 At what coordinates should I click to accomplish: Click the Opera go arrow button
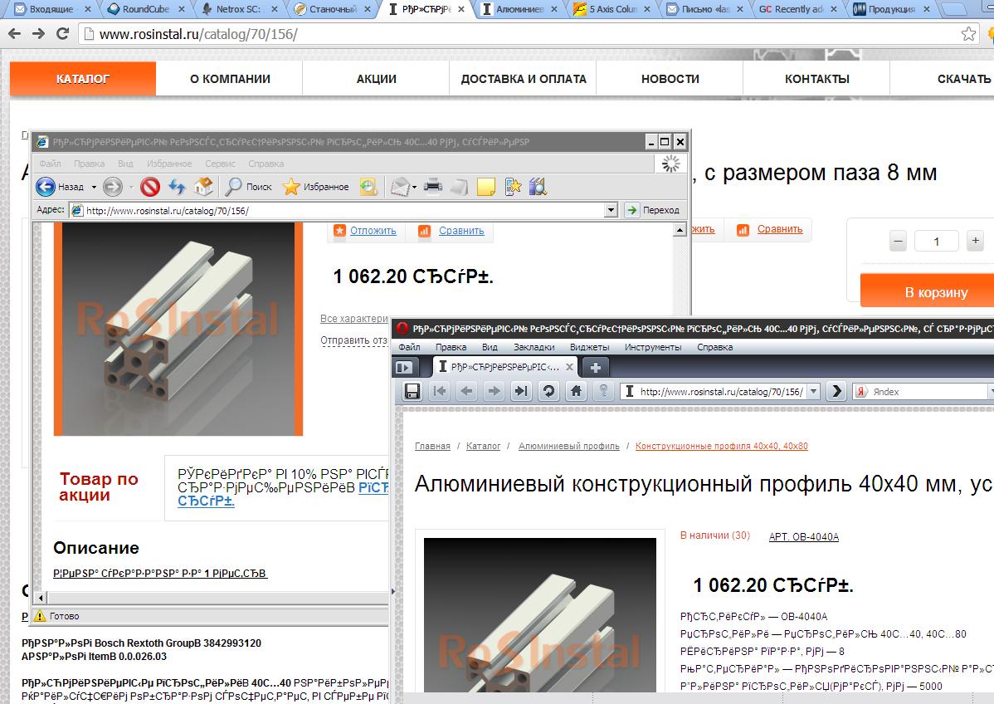point(836,391)
